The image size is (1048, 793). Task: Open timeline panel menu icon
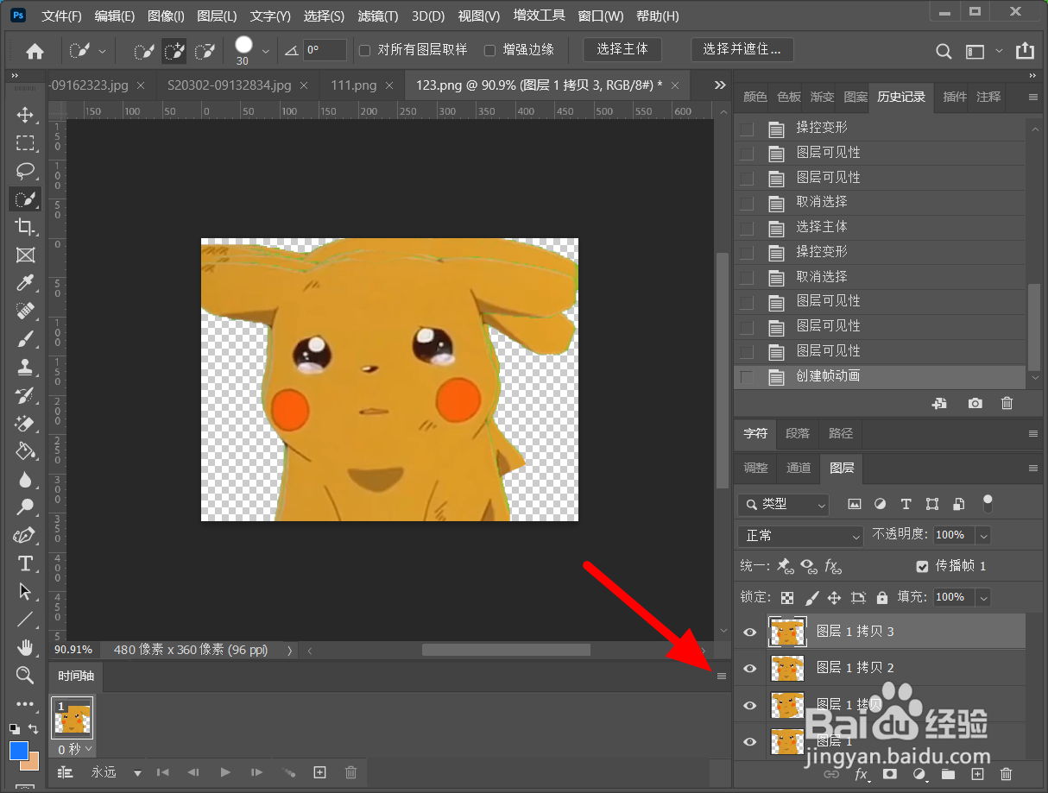(722, 677)
